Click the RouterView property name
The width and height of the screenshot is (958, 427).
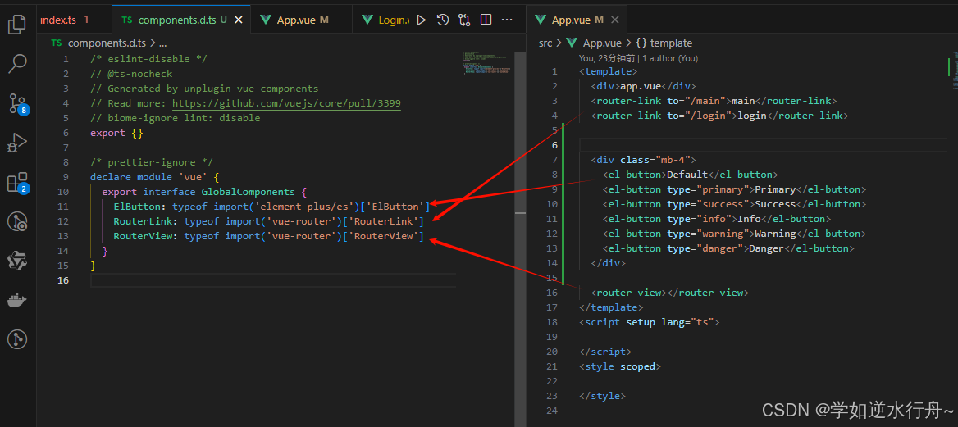pyautogui.click(x=143, y=236)
